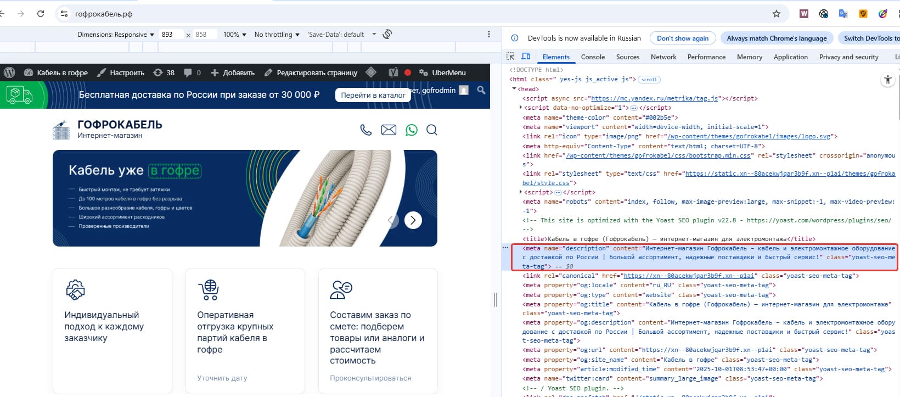Select the inspect element picker icon
900x397 pixels.
[510, 57]
